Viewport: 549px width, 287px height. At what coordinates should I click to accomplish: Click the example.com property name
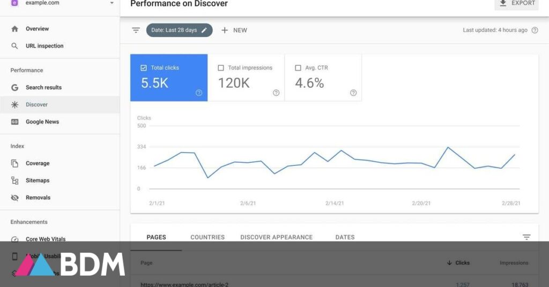(42, 3)
